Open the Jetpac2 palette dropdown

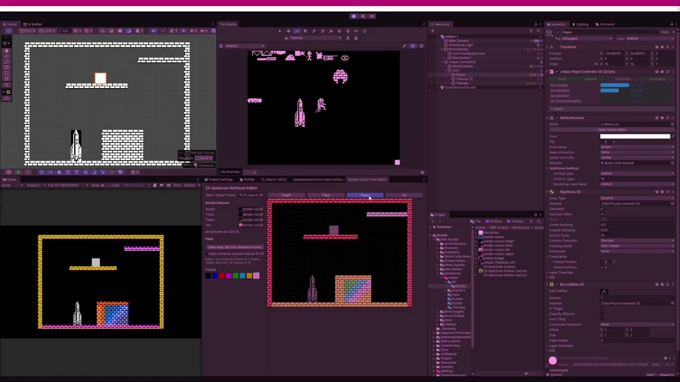(x=245, y=46)
